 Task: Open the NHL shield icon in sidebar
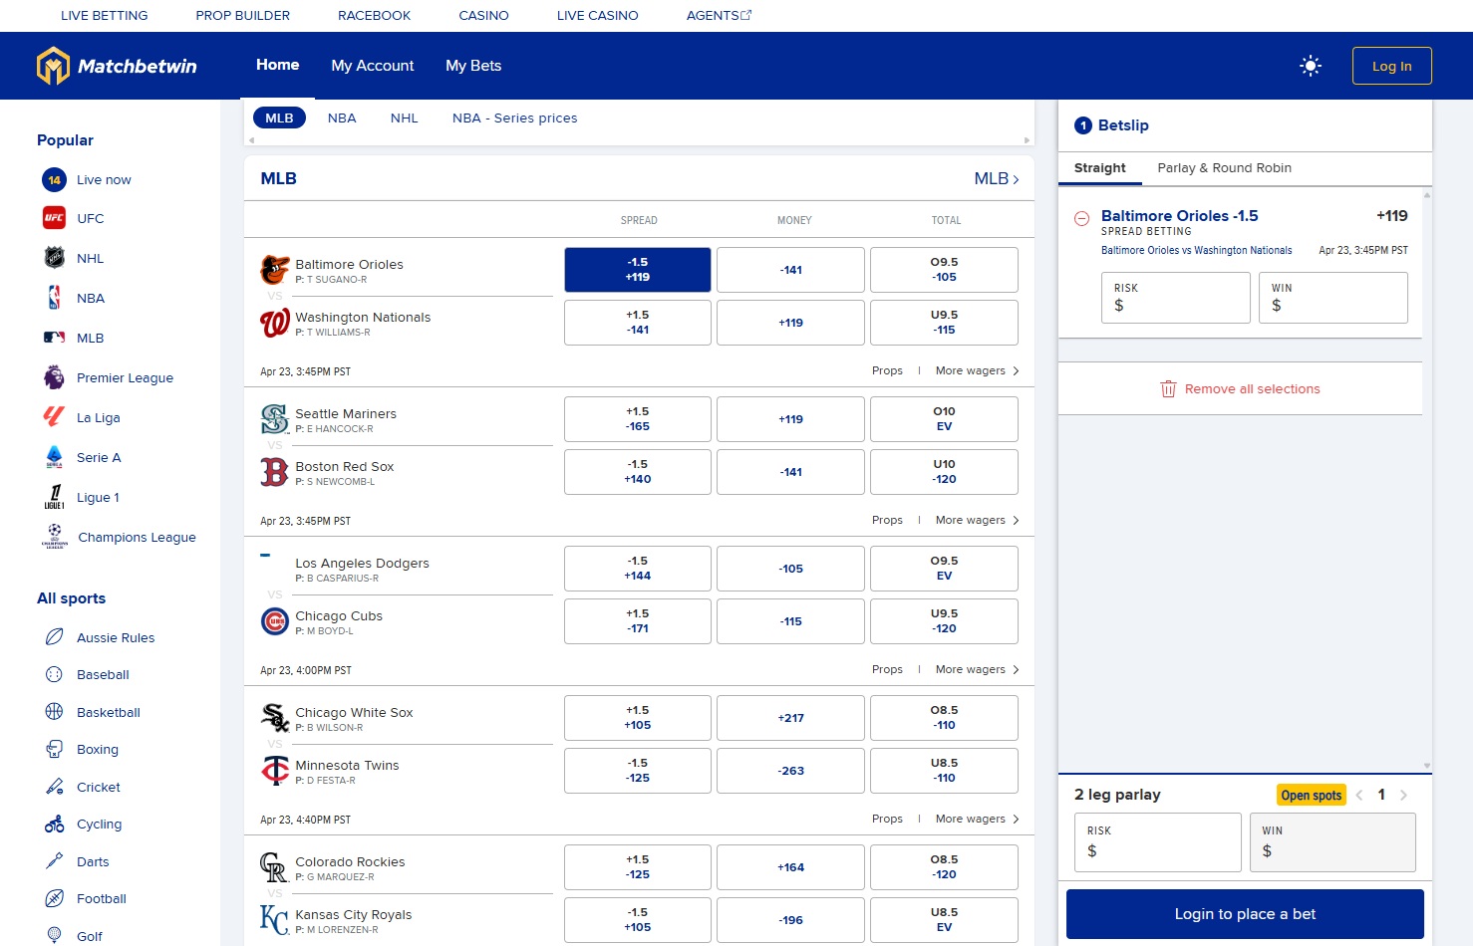click(x=54, y=258)
